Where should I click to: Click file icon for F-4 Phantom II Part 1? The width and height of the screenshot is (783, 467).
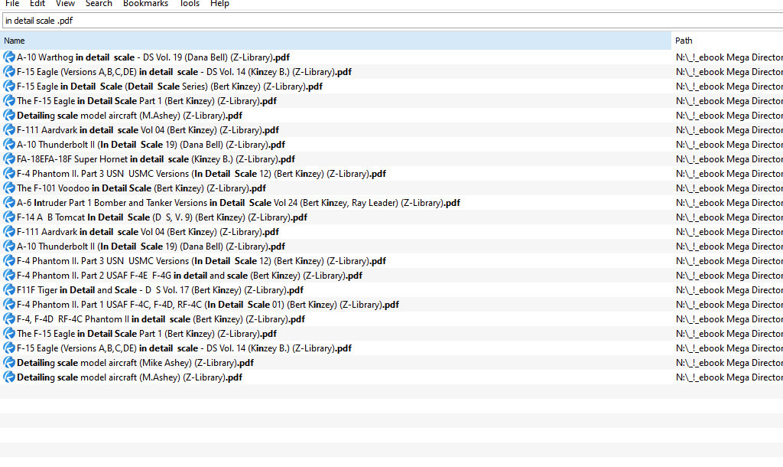(9, 304)
